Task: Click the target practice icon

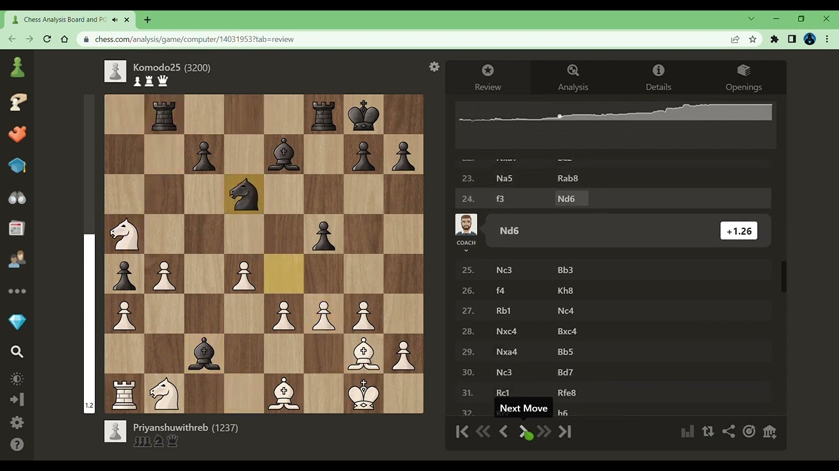Action: coord(749,432)
